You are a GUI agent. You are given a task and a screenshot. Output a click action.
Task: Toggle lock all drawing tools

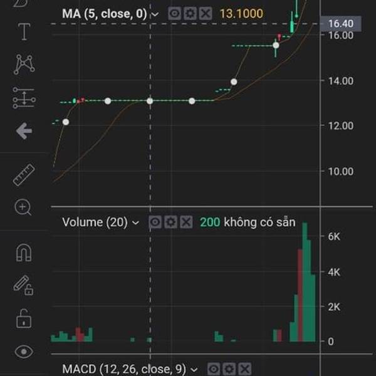(24, 319)
